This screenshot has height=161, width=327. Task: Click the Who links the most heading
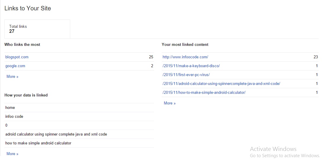click(x=22, y=45)
